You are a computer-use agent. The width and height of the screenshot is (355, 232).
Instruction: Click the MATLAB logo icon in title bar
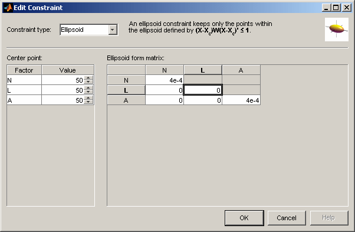click(x=8, y=8)
